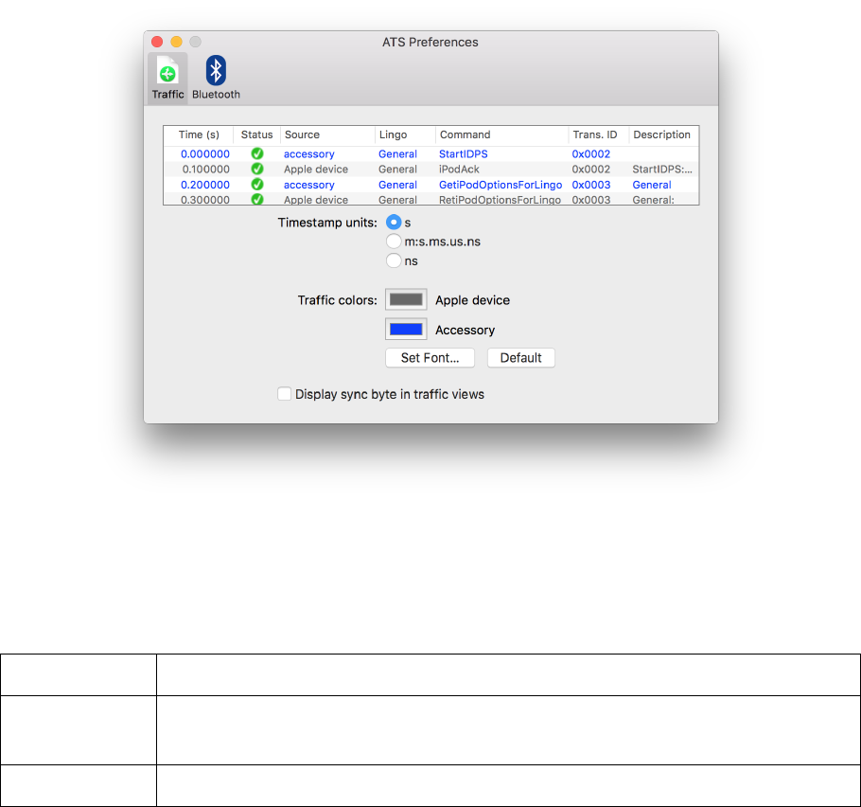Click the Time (s) column header

coord(199,134)
